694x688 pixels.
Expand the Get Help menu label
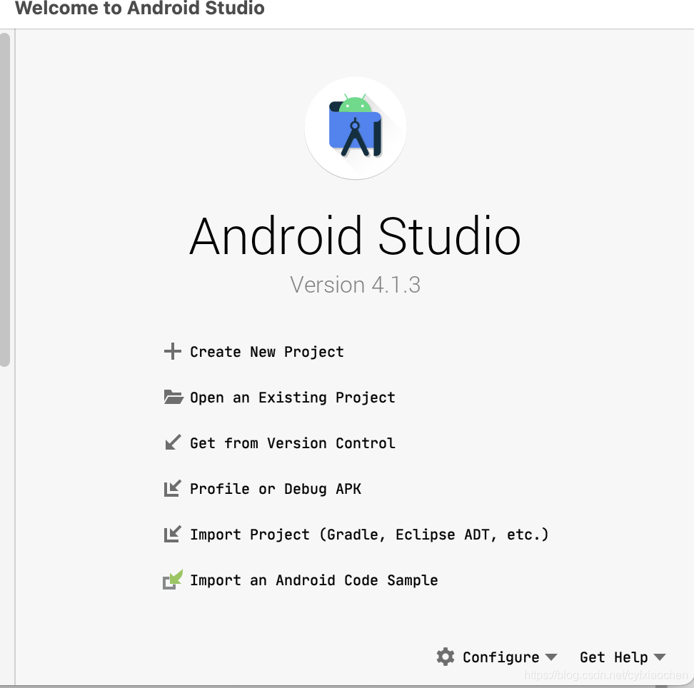pos(614,657)
